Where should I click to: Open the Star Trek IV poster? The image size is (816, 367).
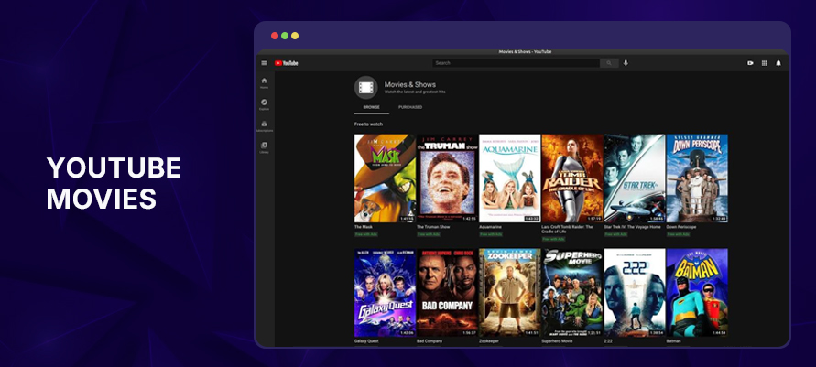pos(635,178)
